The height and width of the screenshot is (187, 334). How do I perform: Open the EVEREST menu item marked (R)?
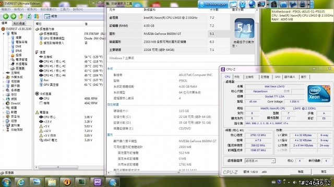pos(32,9)
